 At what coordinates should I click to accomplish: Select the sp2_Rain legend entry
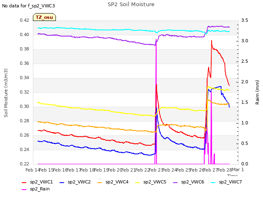tap(36, 189)
